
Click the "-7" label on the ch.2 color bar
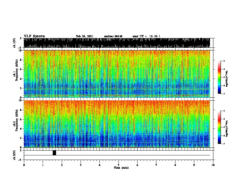point(223,144)
